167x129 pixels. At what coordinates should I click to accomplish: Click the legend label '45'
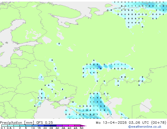click(75, 128)
